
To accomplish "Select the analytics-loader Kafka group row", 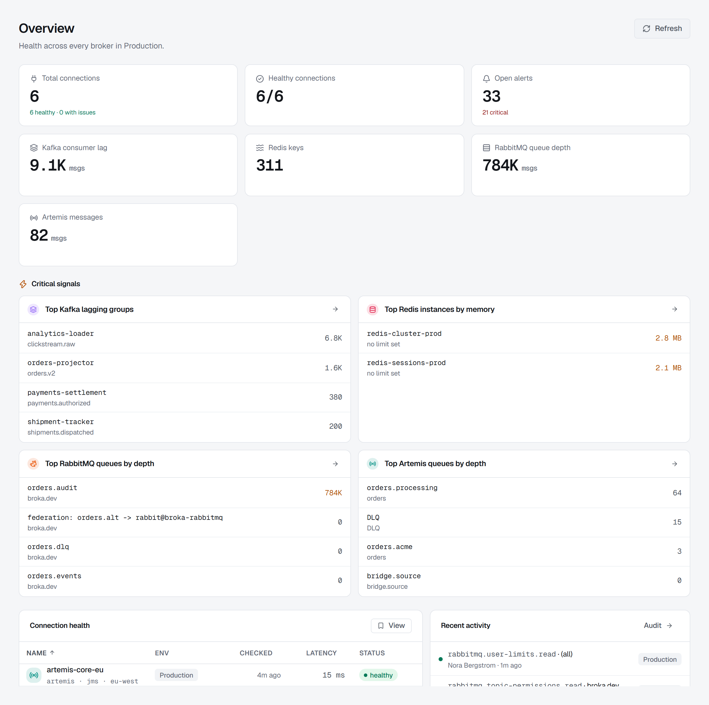I will tap(185, 338).
